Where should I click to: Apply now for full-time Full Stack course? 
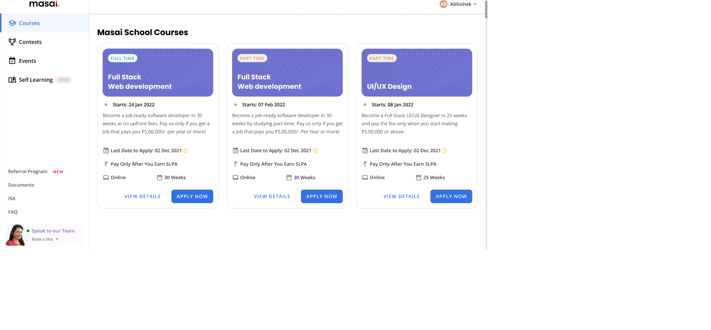(192, 196)
